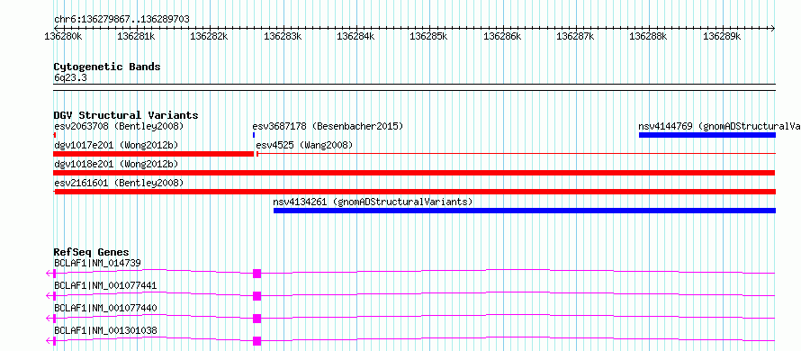Click the RefSeq Genes track title
Image resolution: width=801 pixels, height=351 pixels.
pyautogui.click(x=92, y=252)
